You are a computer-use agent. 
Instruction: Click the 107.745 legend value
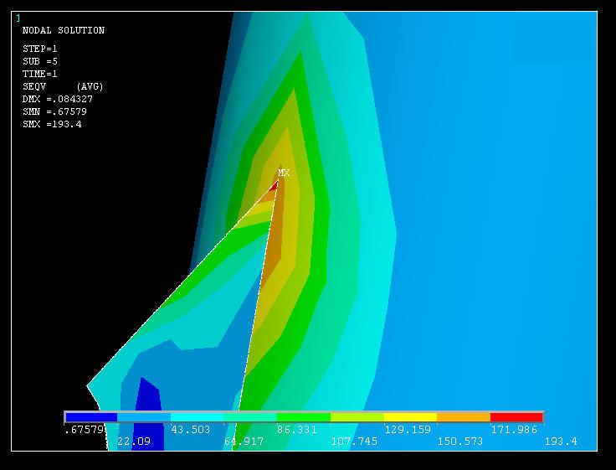354,442
